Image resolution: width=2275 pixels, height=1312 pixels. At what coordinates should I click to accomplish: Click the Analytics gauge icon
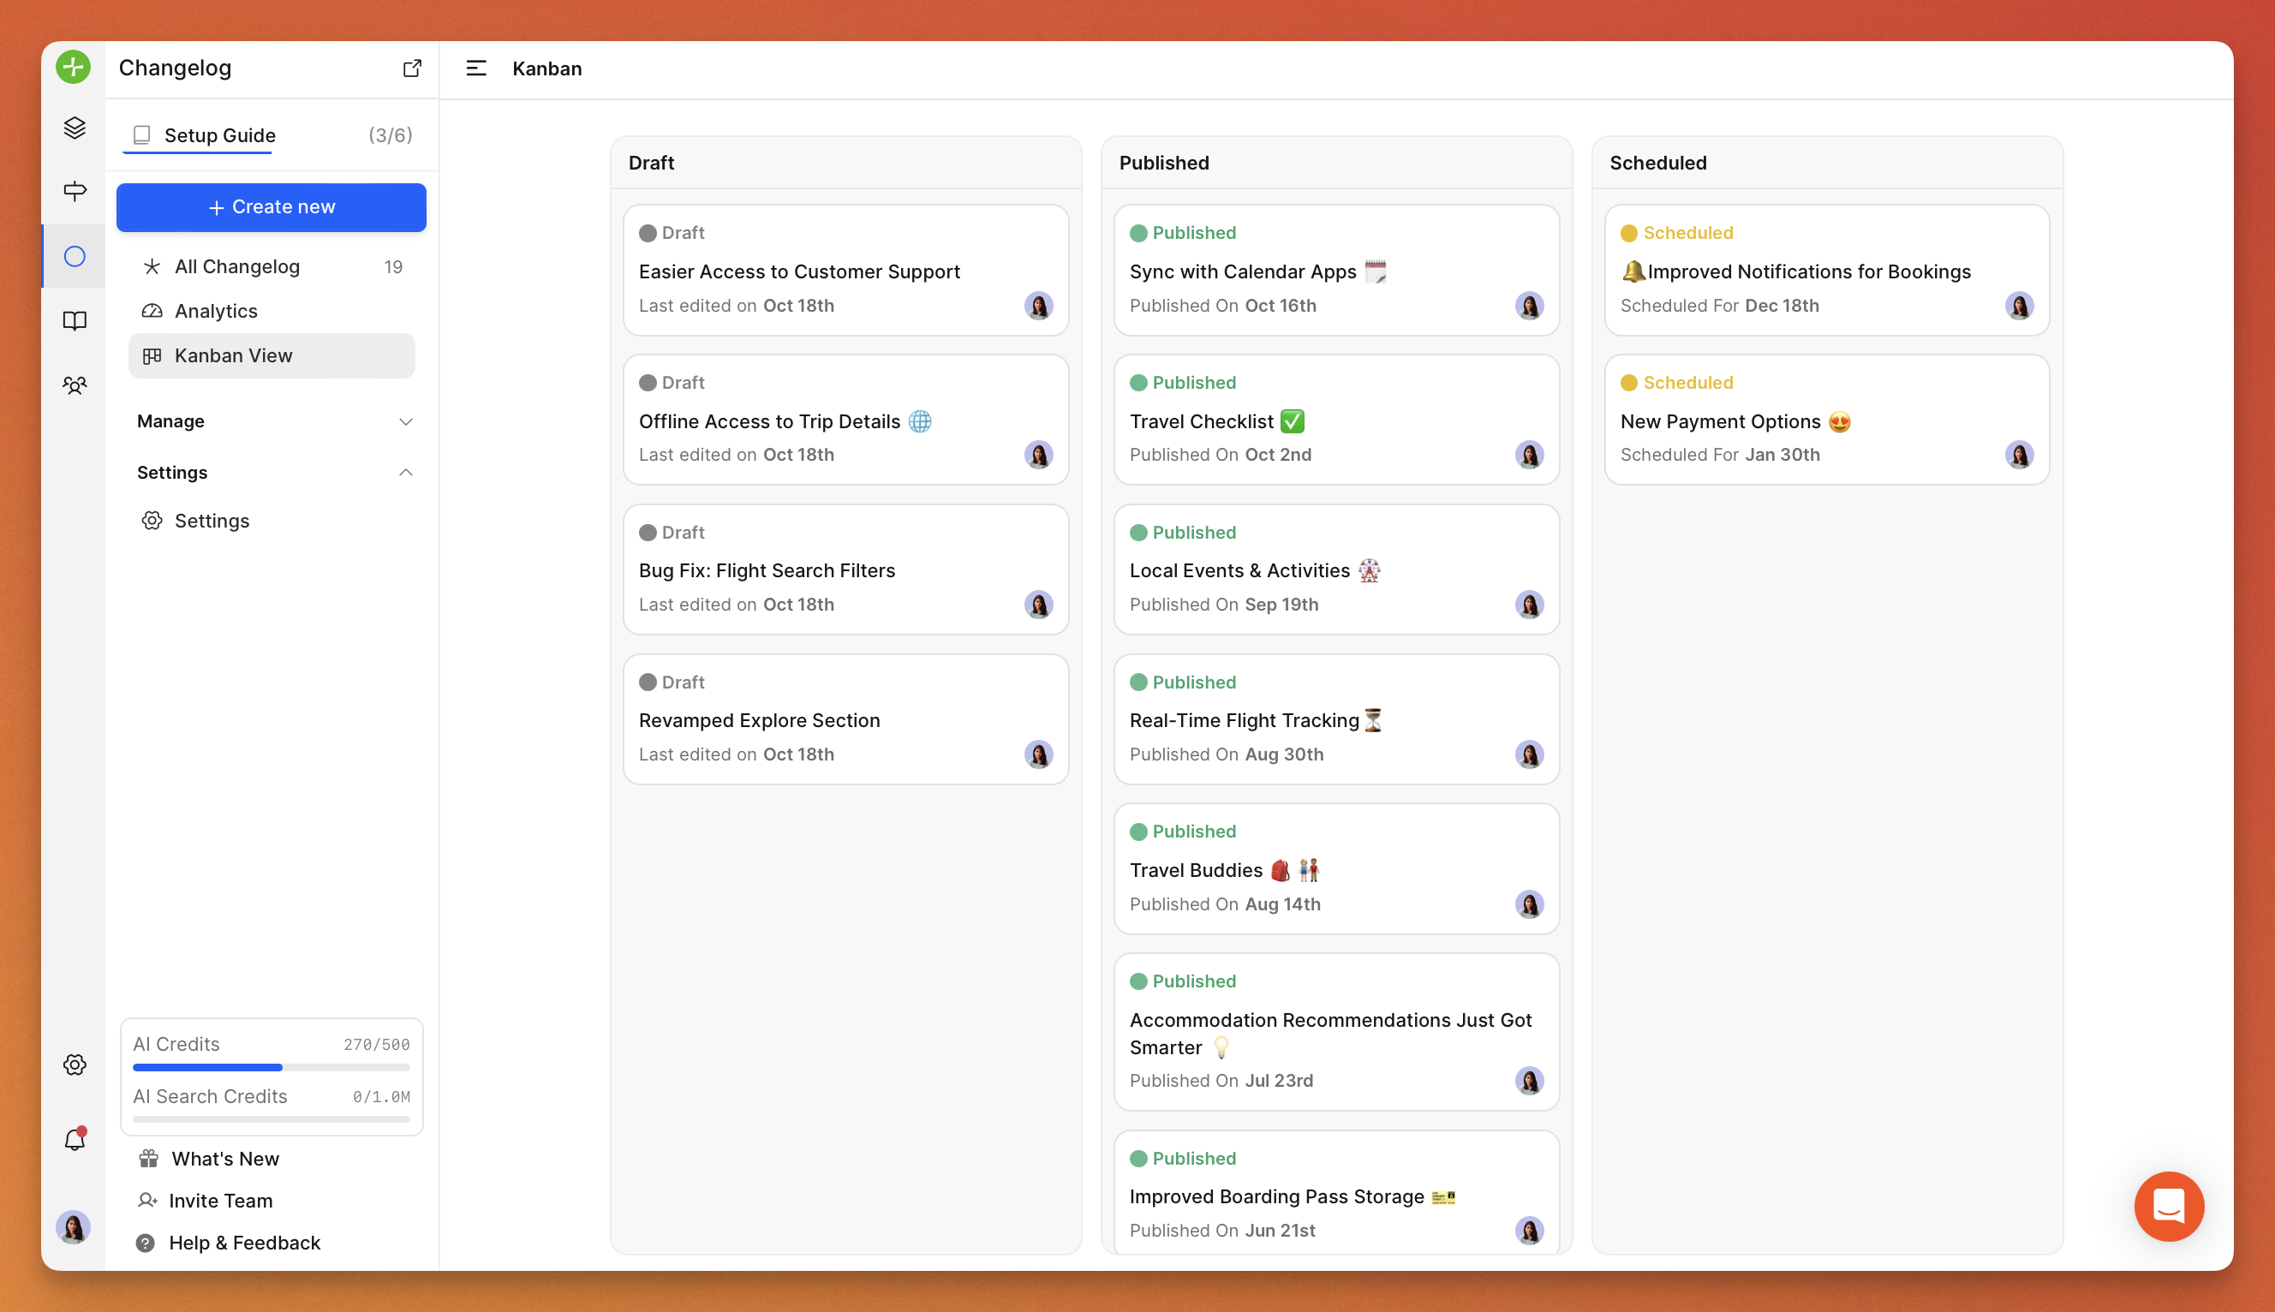click(152, 311)
